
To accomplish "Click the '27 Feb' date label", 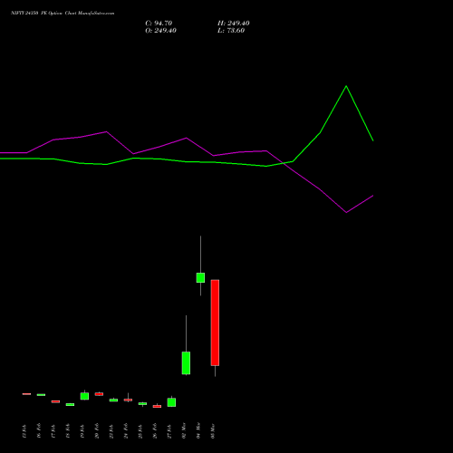I will 169,431.
